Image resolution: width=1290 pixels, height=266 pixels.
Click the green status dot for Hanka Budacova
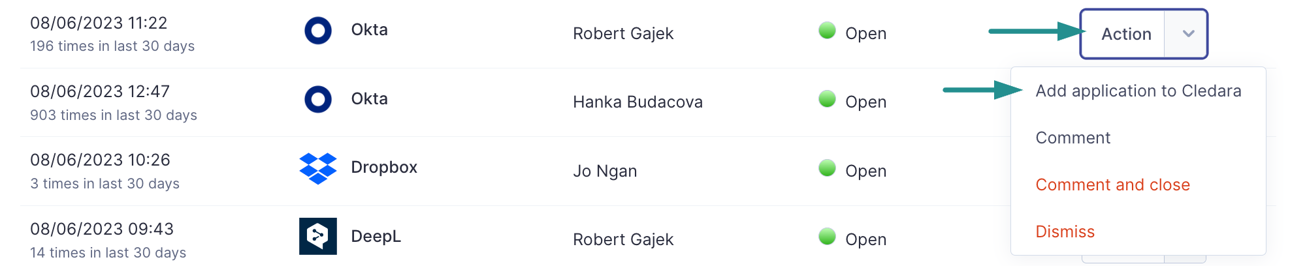(x=828, y=99)
